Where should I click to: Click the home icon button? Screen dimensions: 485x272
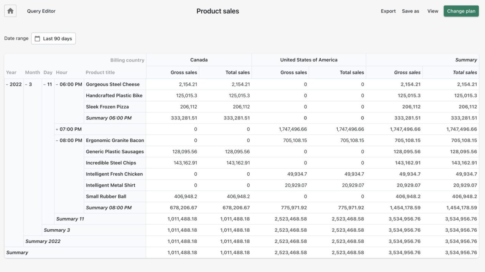(10, 11)
